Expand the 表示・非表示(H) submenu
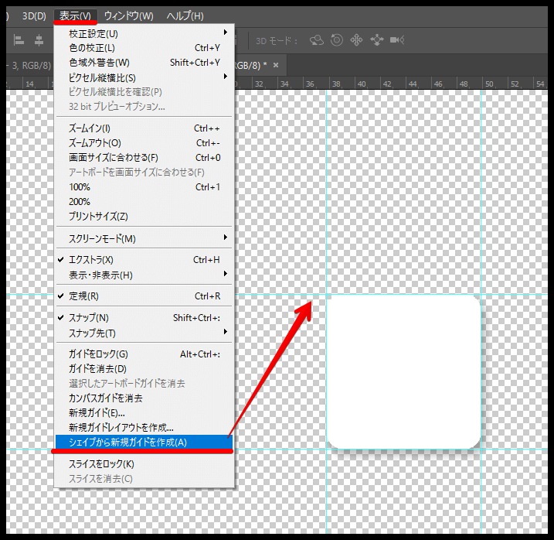 click(x=100, y=275)
